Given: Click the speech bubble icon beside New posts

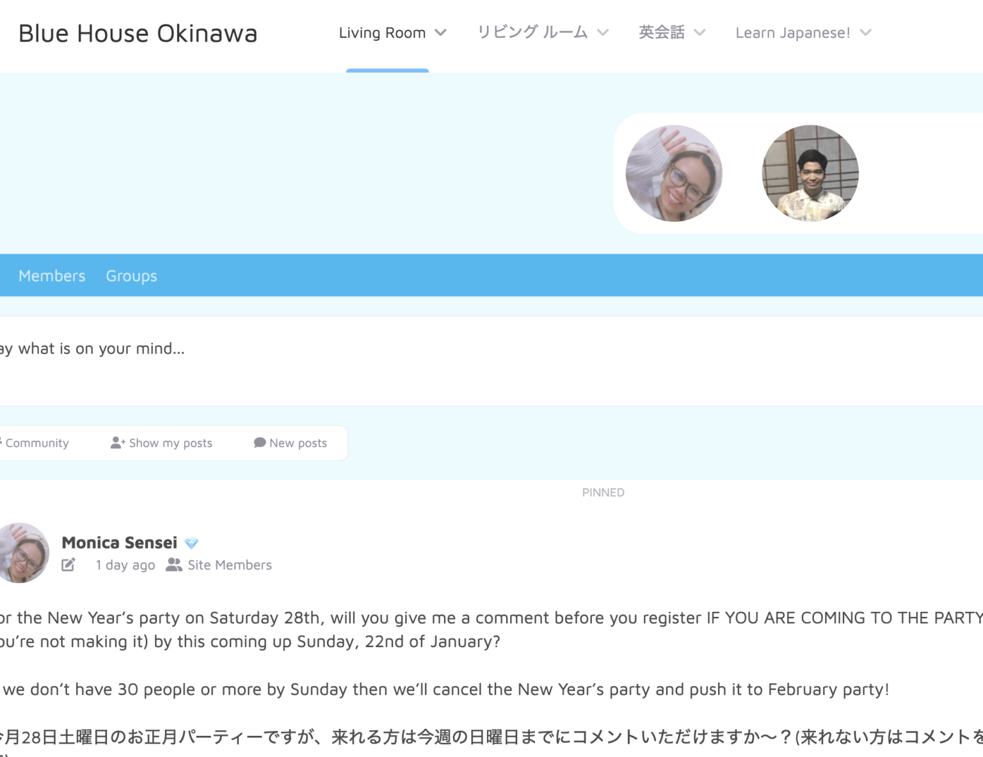Looking at the screenshot, I should coord(259,442).
